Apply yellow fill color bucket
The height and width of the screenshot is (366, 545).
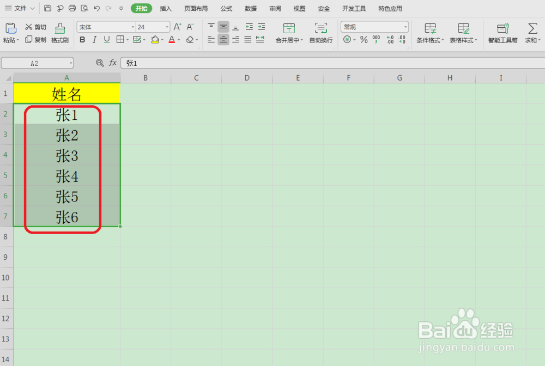155,40
